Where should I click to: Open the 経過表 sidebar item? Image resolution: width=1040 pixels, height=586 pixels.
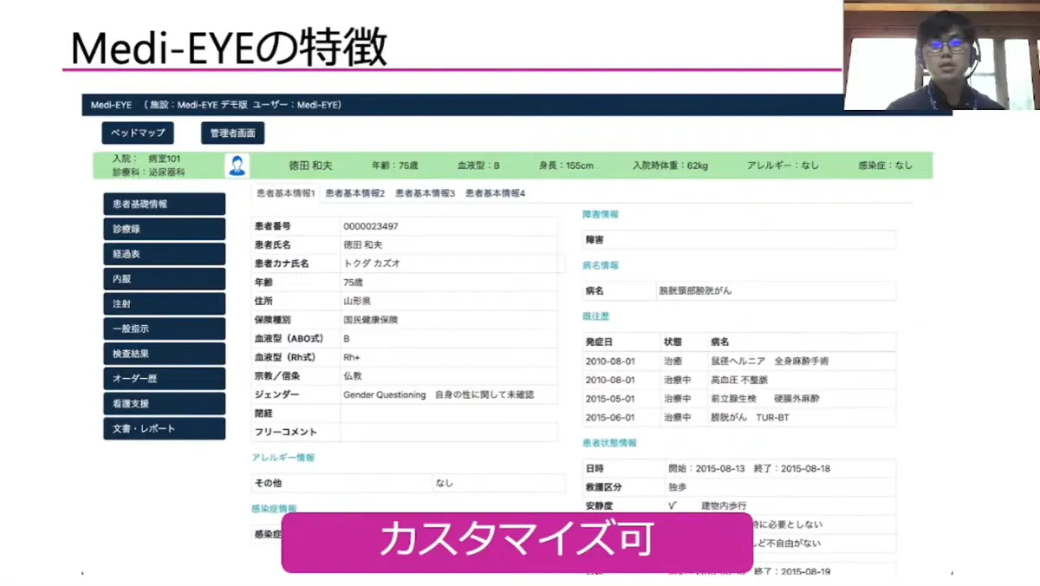(164, 253)
